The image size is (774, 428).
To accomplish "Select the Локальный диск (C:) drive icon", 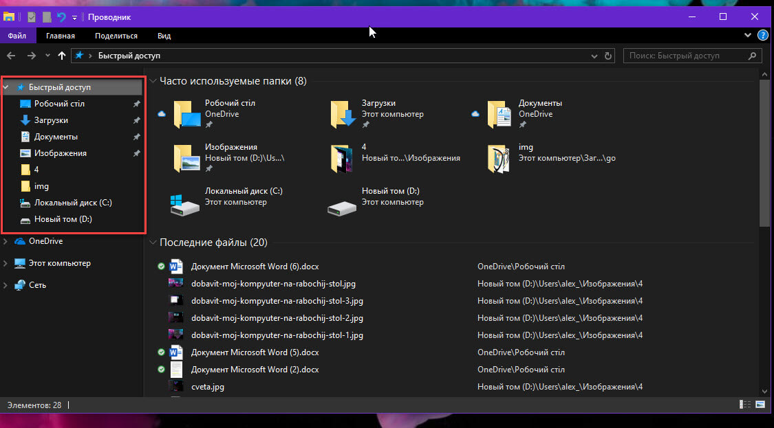I will [x=184, y=205].
